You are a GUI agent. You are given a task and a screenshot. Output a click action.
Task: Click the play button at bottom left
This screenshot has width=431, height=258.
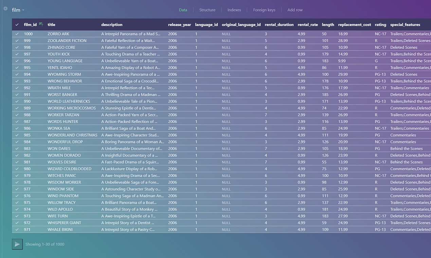[x=17, y=244]
